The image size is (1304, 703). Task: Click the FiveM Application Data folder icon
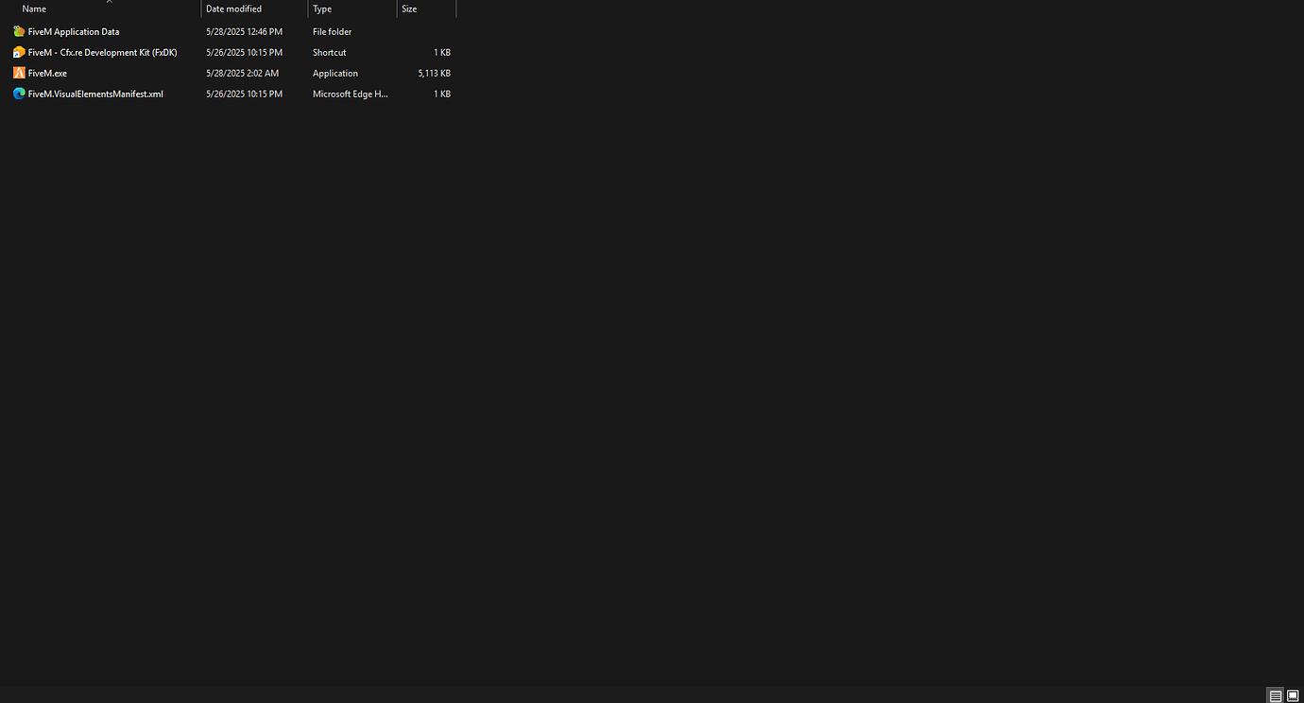pyautogui.click(x=19, y=31)
